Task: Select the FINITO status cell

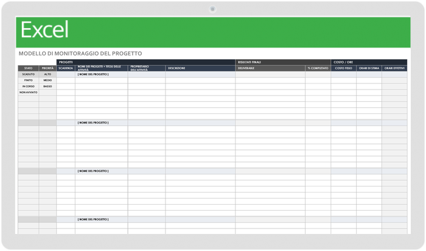Action: tap(28, 80)
